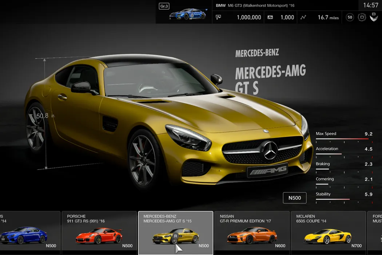Select the McLaren 650S Coupe card
This screenshot has width=382, height=255.
coord(328,232)
